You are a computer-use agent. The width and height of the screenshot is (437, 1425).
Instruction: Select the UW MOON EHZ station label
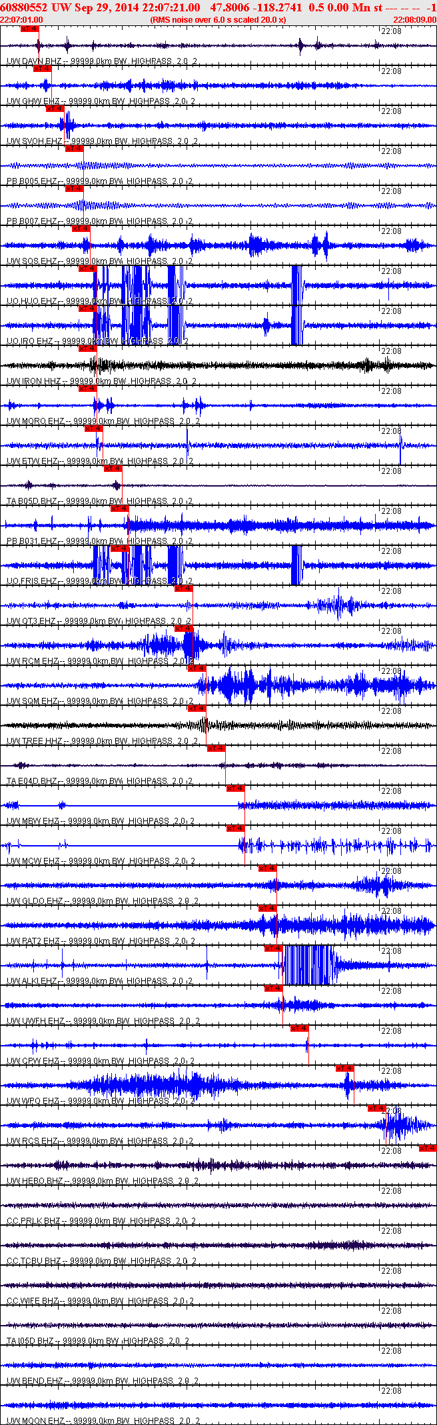coord(35,1421)
